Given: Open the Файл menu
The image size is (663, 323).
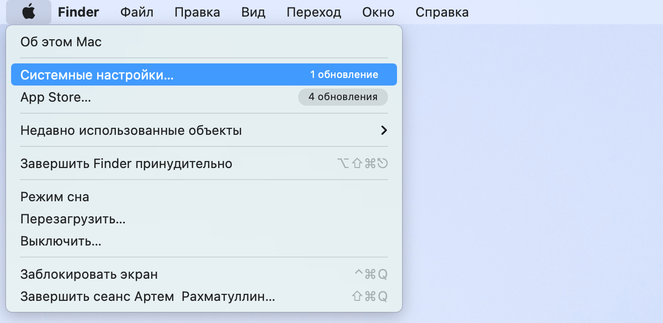Looking at the screenshot, I should (136, 12).
